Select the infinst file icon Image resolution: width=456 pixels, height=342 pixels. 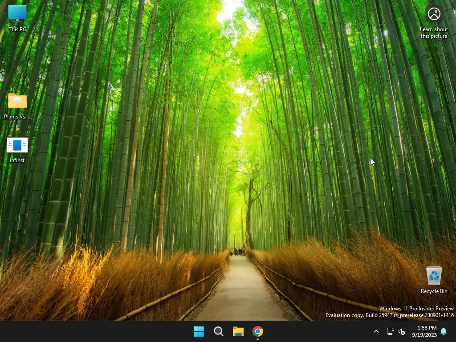point(17,150)
